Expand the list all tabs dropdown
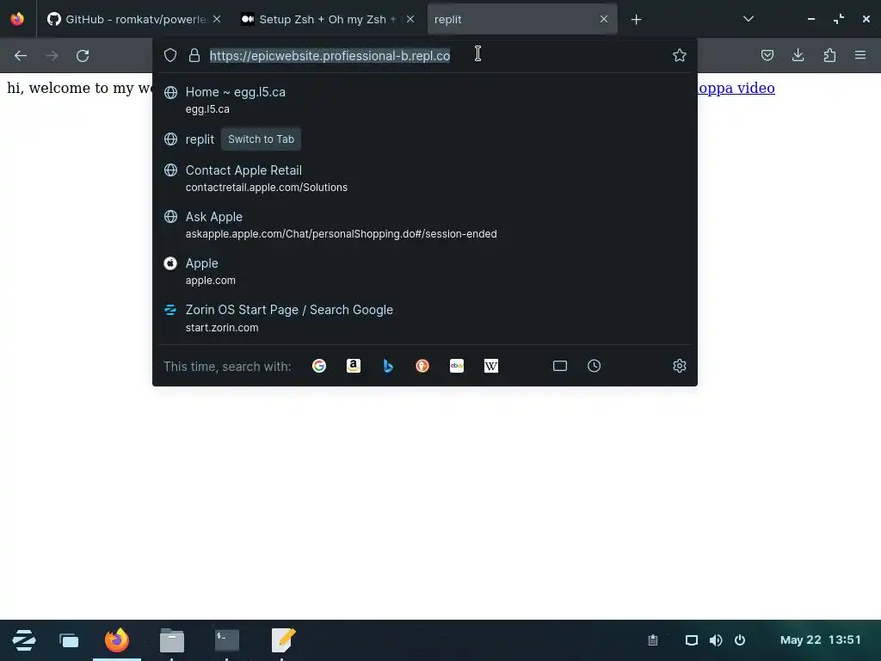Image resolution: width=881 pixels, height=661 pixels. [748, 19]
